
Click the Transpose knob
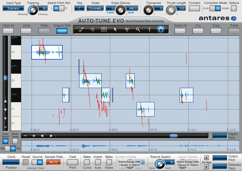148,10
